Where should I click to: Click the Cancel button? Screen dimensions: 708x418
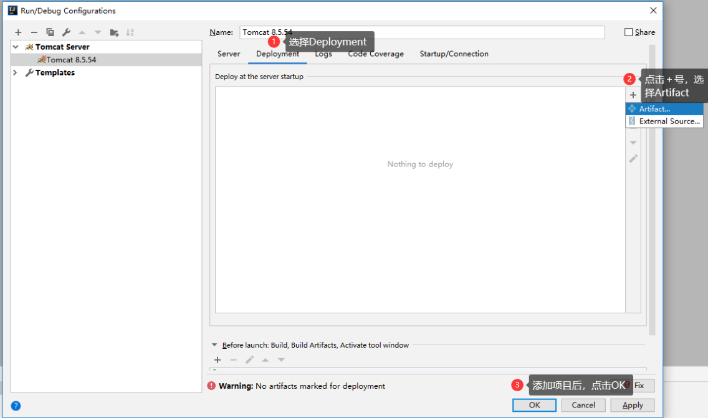click(x=583, y=406)
